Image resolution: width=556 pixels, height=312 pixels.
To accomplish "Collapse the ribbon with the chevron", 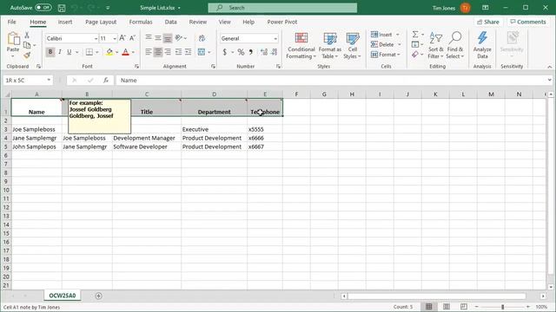I will (x=549, y=67).
